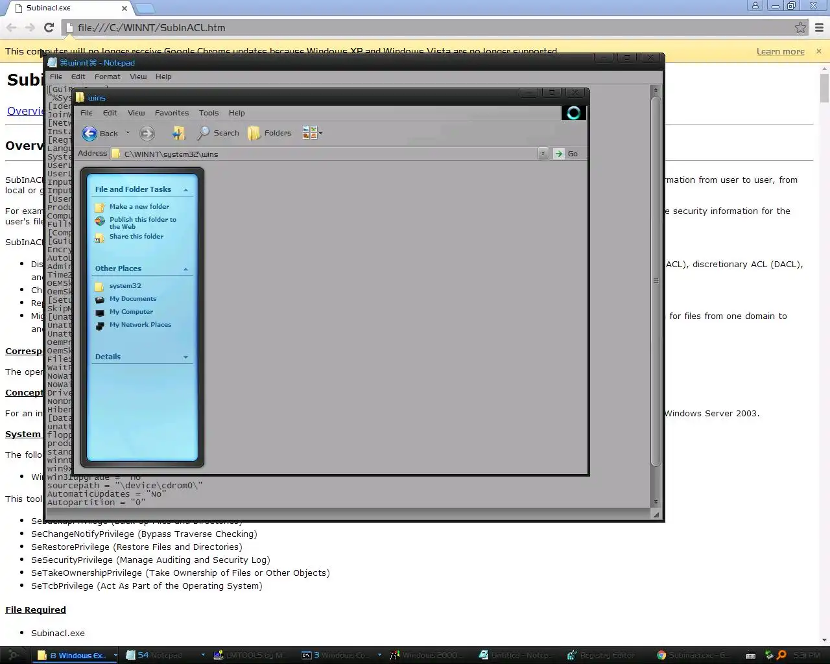Open the Address bar dropdown in Explorer
Image resolution: width=830 pixels, height=664 pixels.
[x=543, y=154]
